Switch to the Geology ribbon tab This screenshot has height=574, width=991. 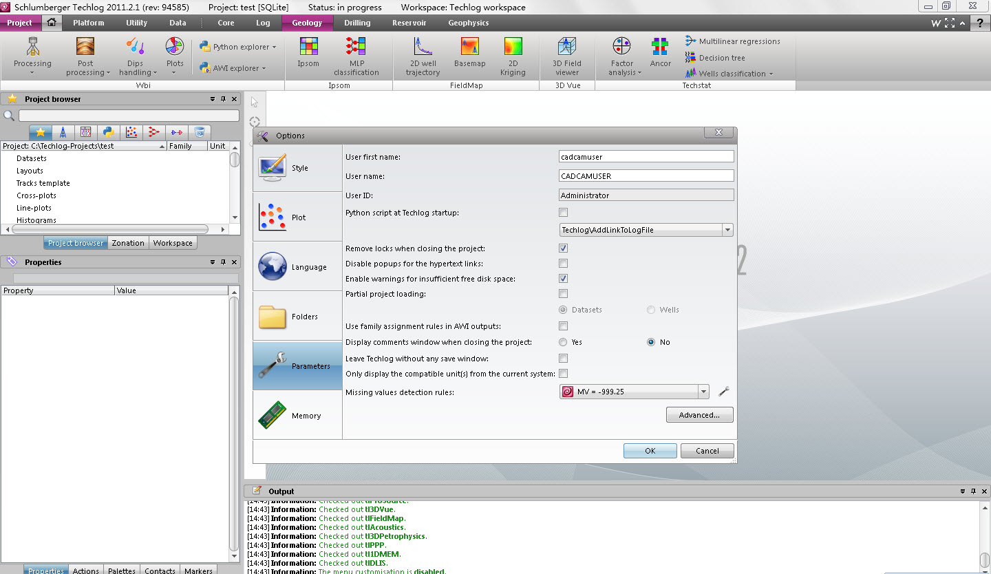tap(307, 23)
